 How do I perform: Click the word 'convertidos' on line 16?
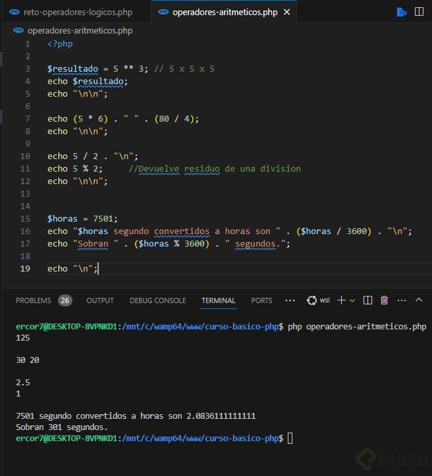tap(182, 231)
